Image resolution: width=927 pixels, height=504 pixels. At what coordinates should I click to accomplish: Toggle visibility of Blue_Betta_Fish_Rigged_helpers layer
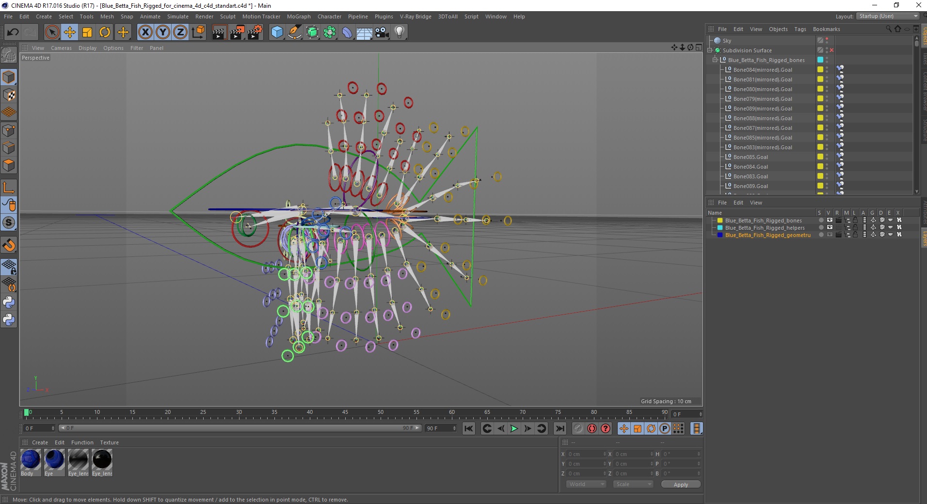(830, 227)
